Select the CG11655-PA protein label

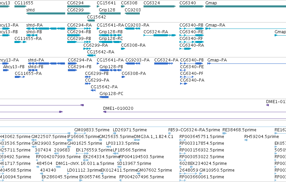pyautogui.click(x=28, y=74)
